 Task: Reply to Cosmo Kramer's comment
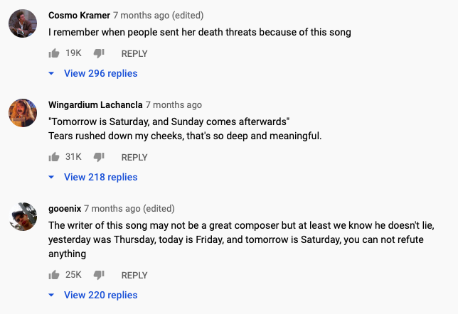134,53
